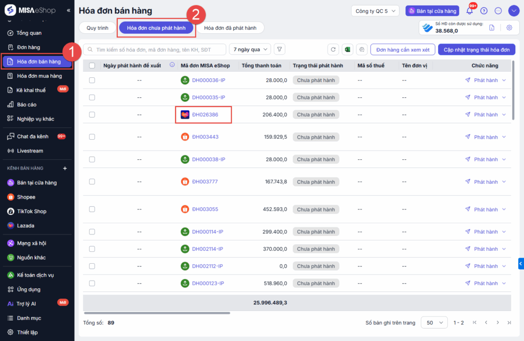Open the filter funnel icon
Screen dimensions: 524x341
pos(279,50)
